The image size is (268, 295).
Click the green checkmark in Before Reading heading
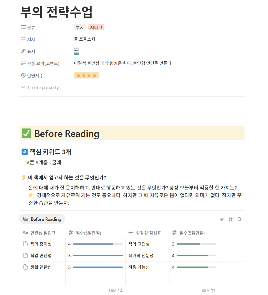coord(26,134)
